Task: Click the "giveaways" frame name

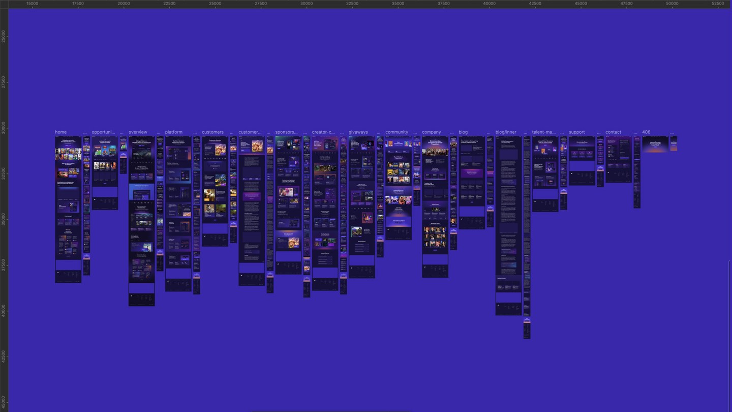Action: (358, 132)
